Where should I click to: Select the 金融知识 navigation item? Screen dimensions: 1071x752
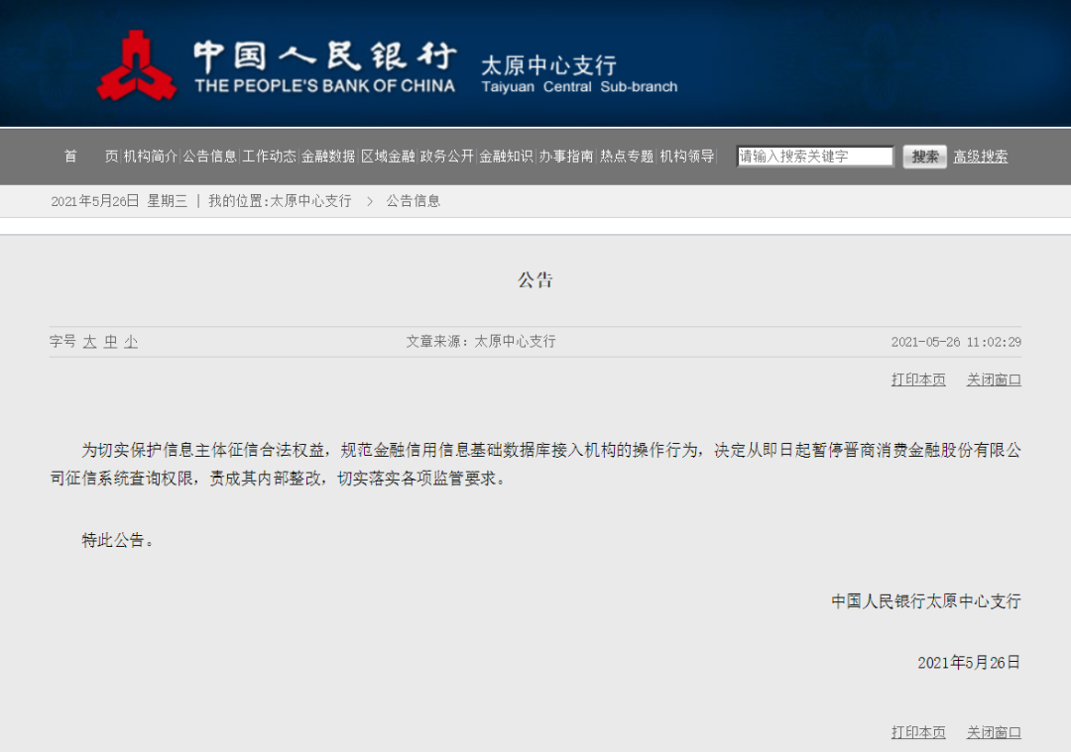pos(504,156)
